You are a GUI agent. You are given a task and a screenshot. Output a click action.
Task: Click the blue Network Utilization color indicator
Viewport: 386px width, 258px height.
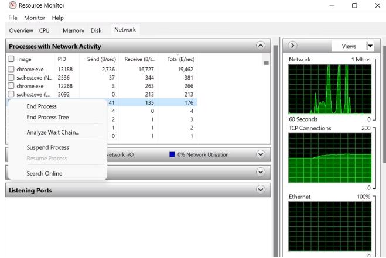172,154
